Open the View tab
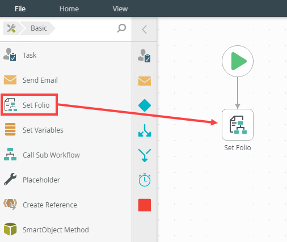 click(120, 9)
